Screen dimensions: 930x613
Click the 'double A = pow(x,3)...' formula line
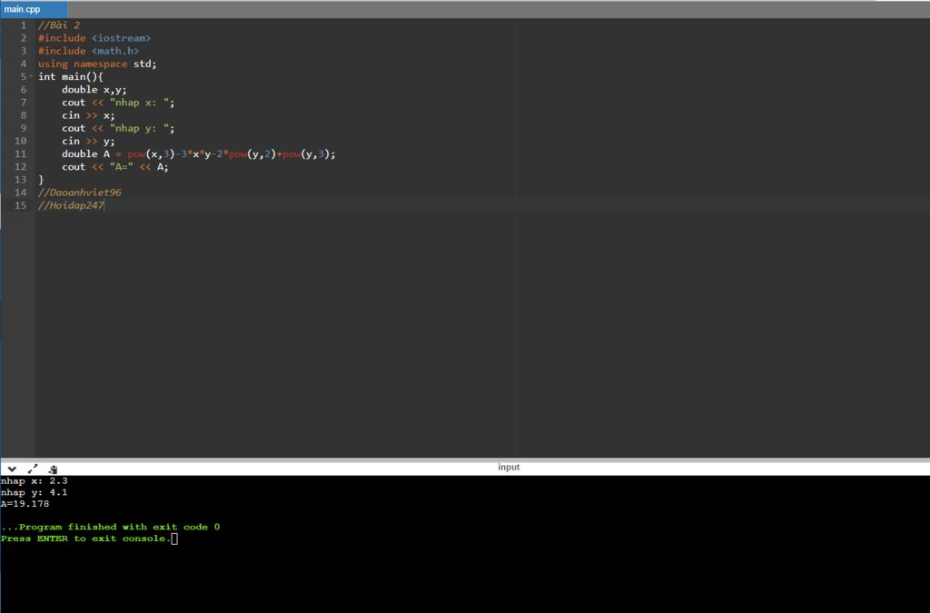tap(199, 154)
